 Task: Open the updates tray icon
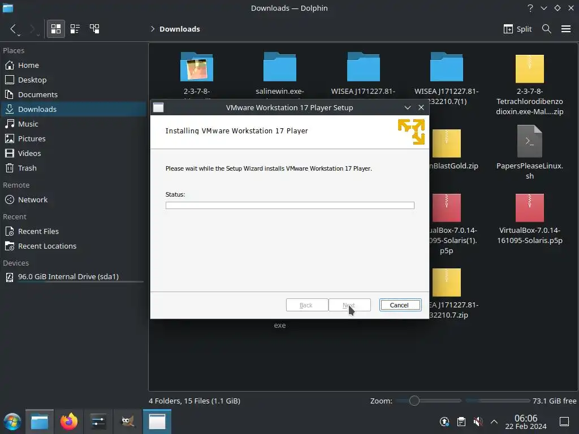[444, 422]
